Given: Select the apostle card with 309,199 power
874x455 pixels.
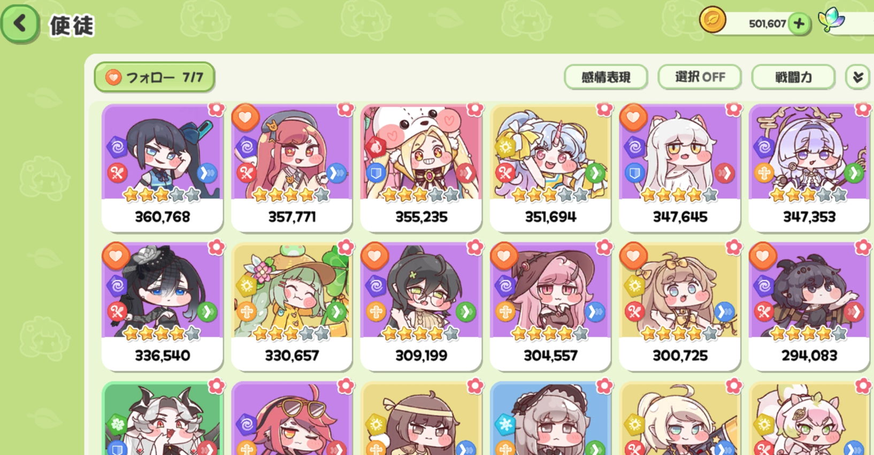Looking at the screenshot, I should [421, 307].
